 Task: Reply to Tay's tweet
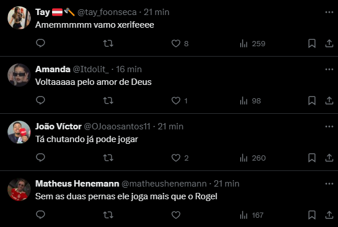41,43
